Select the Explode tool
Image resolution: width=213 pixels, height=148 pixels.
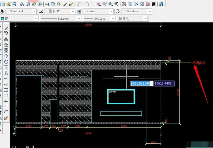coord(6,118)
